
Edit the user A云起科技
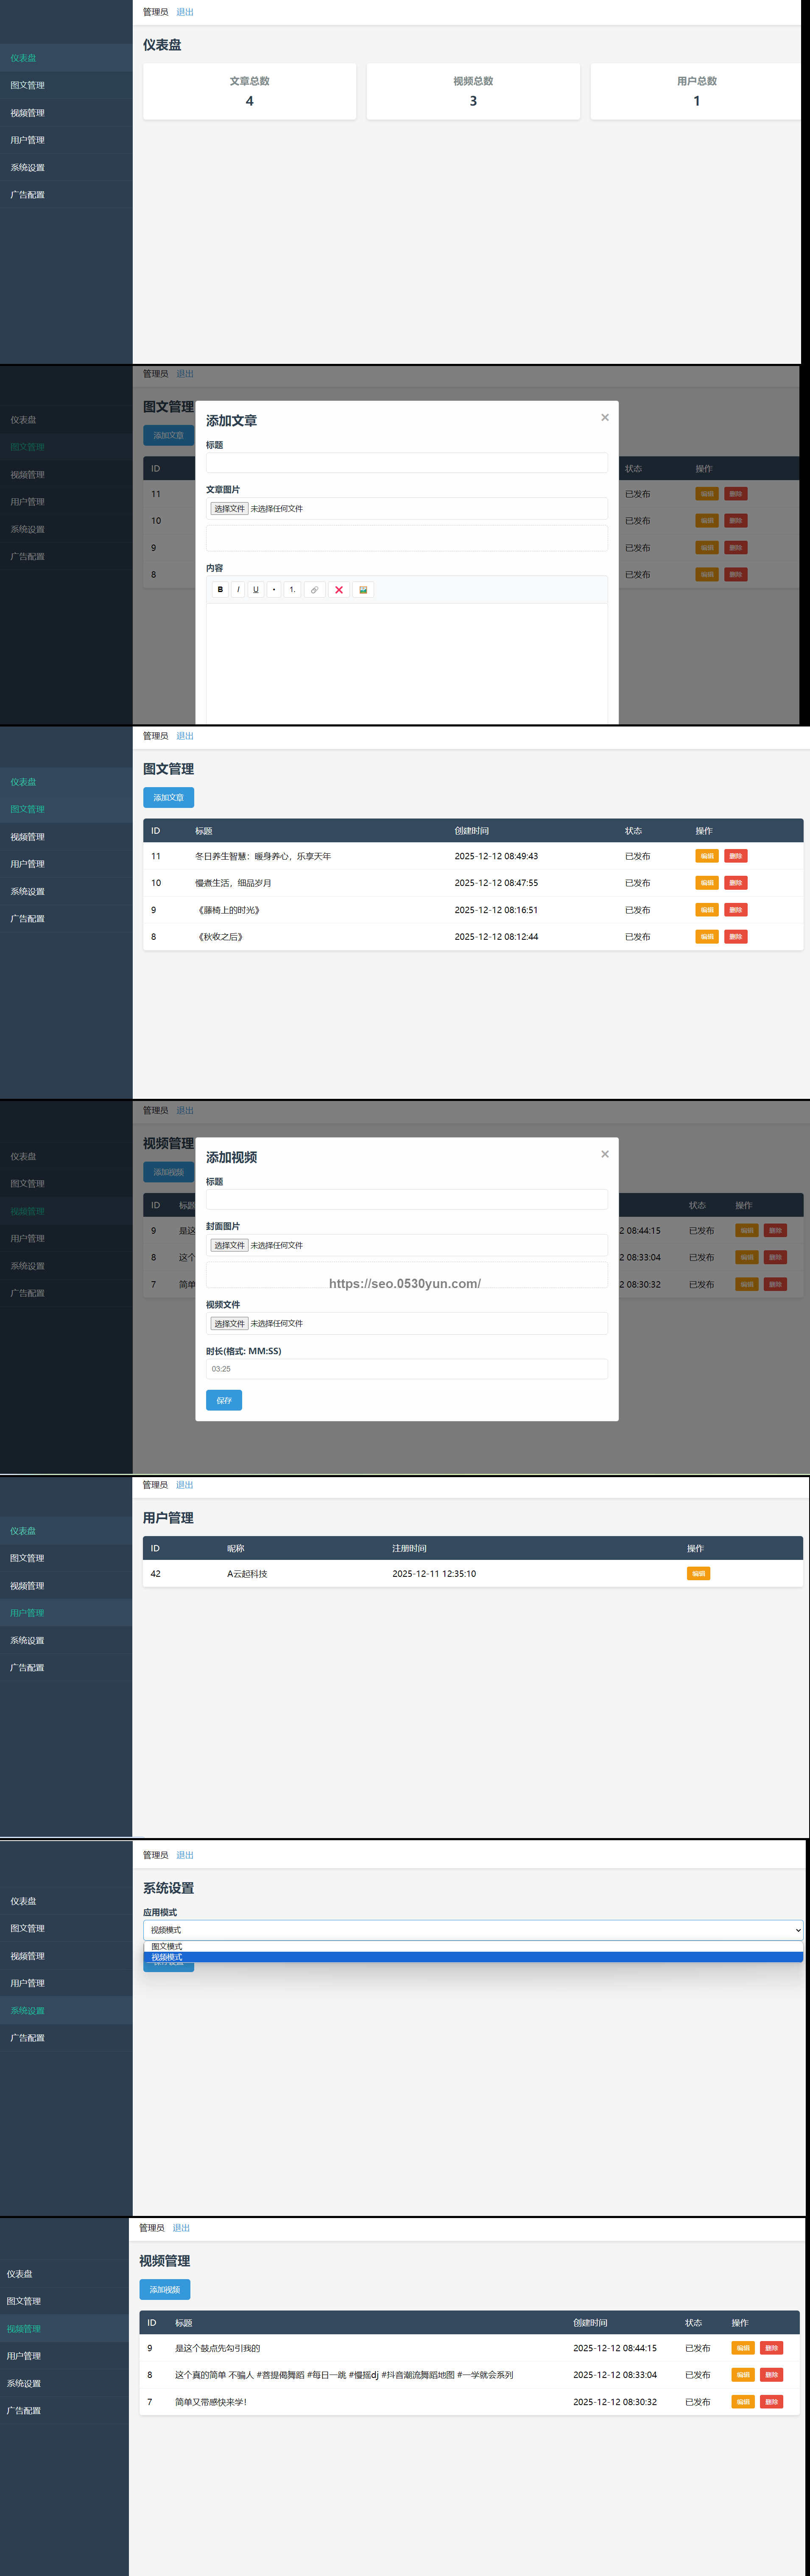pyautogui.click(x=698, y=1574)
